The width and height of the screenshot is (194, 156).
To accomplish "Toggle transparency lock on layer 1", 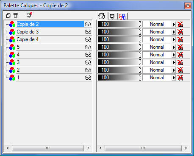I will [x=180, y=78].
